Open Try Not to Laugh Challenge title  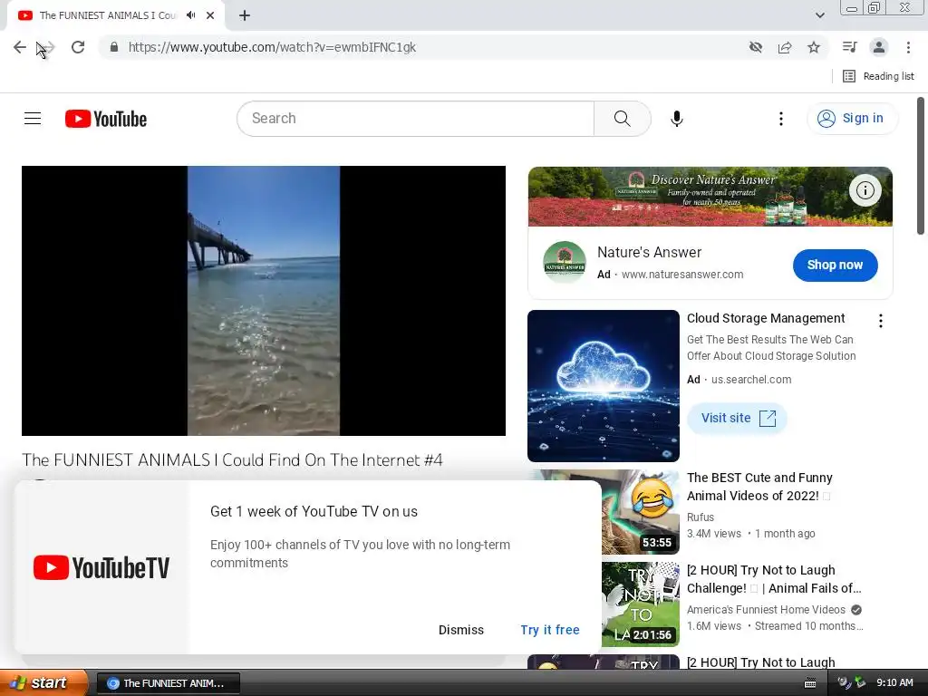[774, 579]
